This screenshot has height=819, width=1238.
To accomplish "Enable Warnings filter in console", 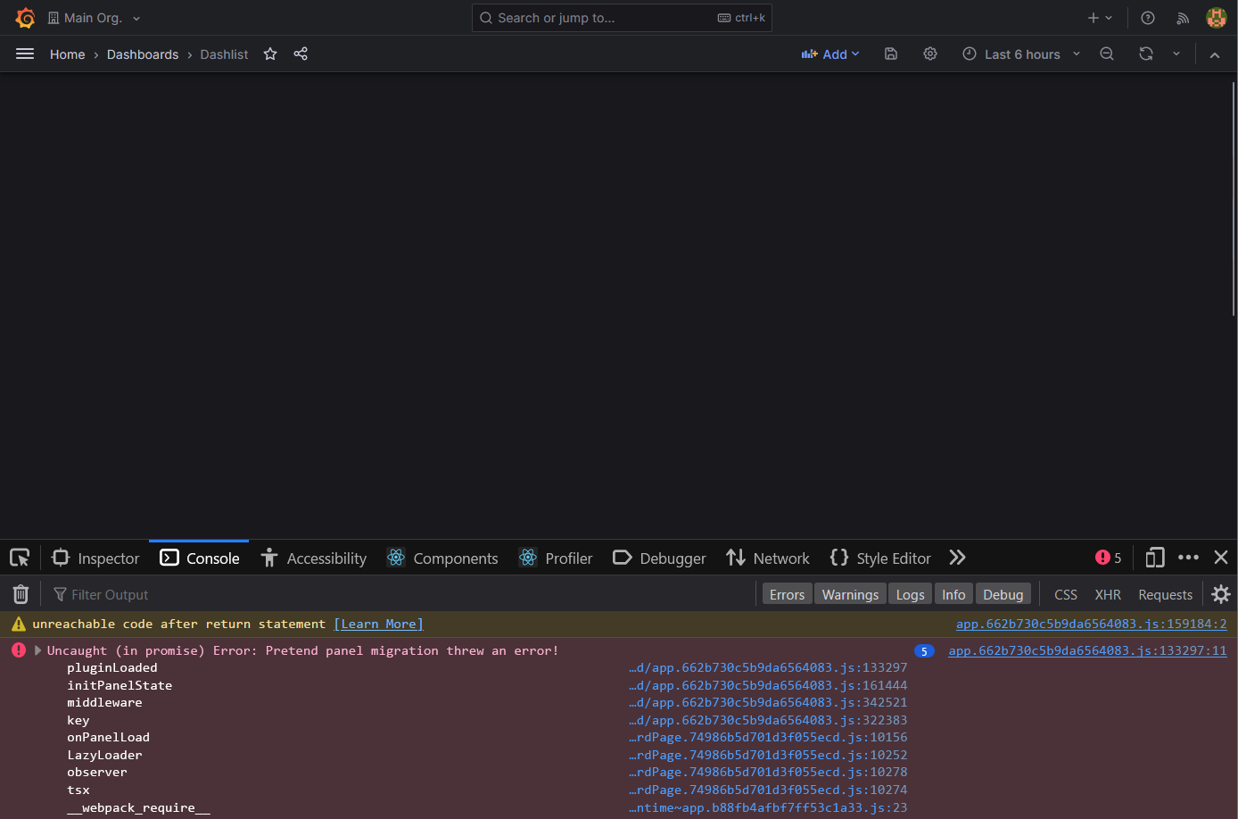I will click(x=849, y=593).
